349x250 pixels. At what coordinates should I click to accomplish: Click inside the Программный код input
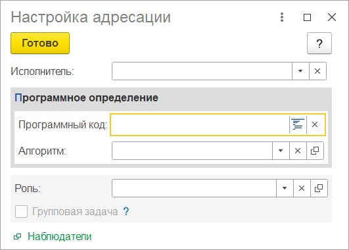coord(200,124)
